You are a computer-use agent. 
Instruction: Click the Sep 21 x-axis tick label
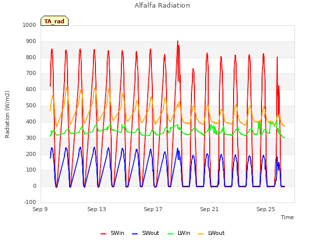tap(209, 209)
